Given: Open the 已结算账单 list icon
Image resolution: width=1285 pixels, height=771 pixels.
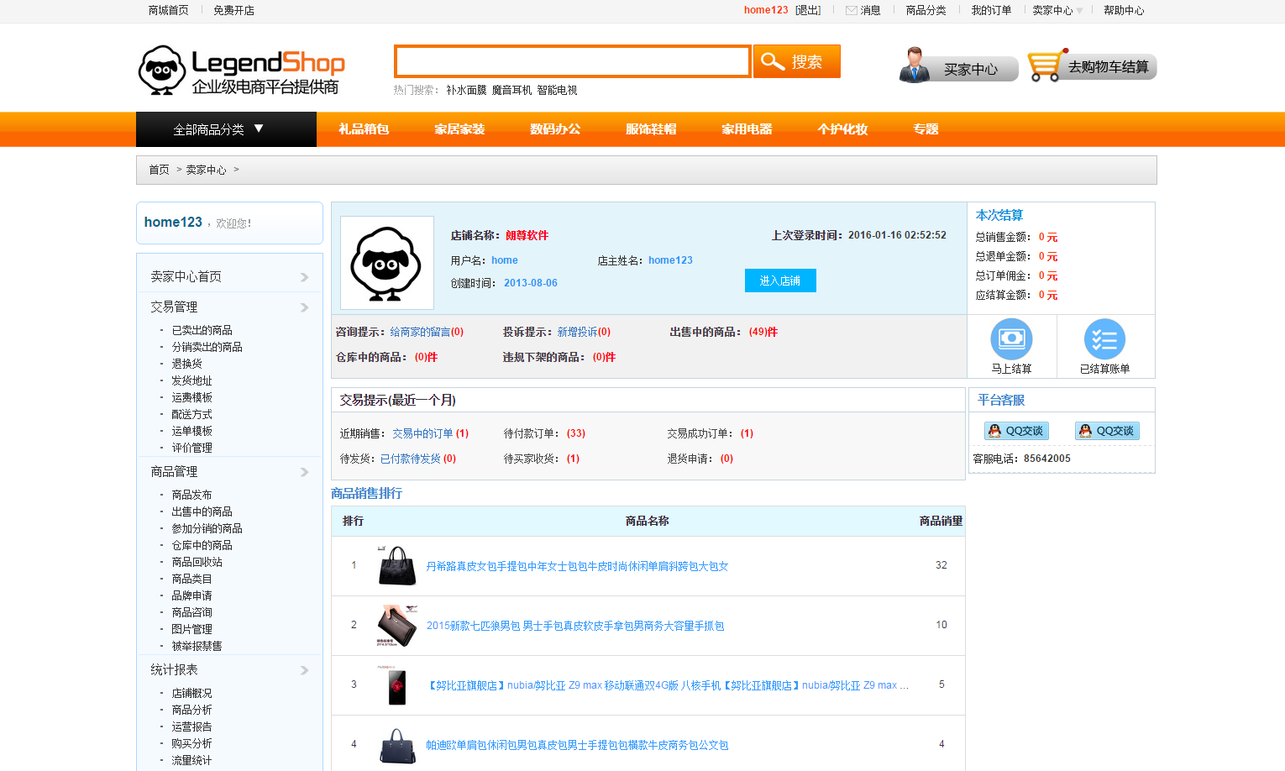Looking at the screenshot, I should [x=1104, y=339].
